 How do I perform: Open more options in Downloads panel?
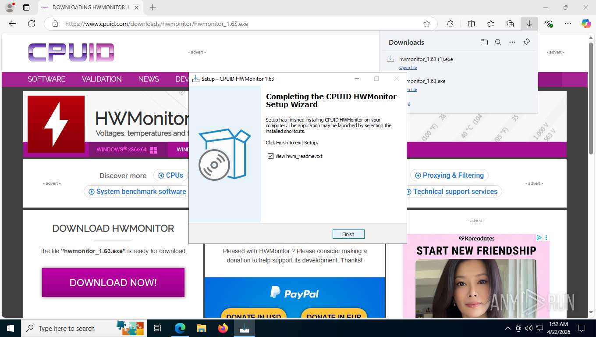(512, 42)
